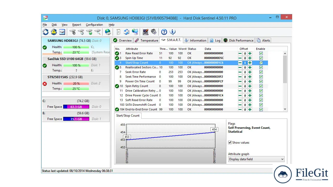The height and width of the screenshot is (187, 333).
Task: Click the envelope with arrows toolbar icon
Action: click(126, 32)
